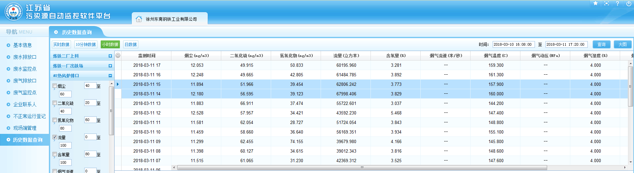The width and height of the screenshot is (634, 173).
Task: Click the platform emblem logo
Action: tap(14, 12)
